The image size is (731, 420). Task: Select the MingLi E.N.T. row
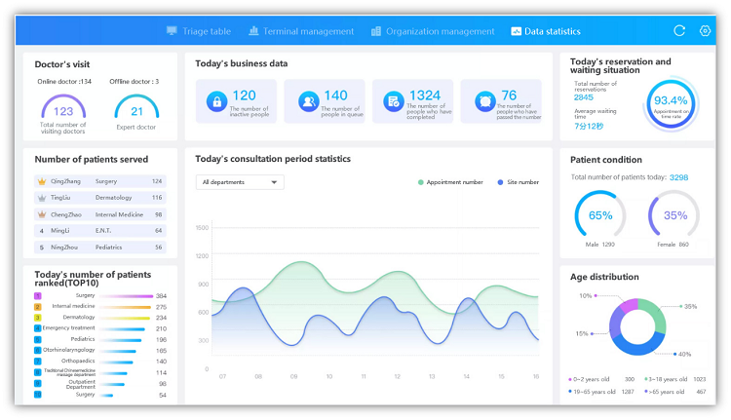coord(100,231)
